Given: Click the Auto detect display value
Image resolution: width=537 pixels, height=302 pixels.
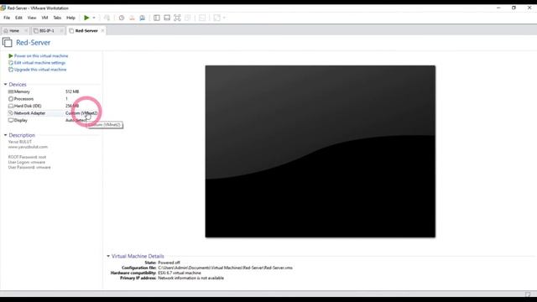Looking at the screenshot, I should (x=76, y=121).
